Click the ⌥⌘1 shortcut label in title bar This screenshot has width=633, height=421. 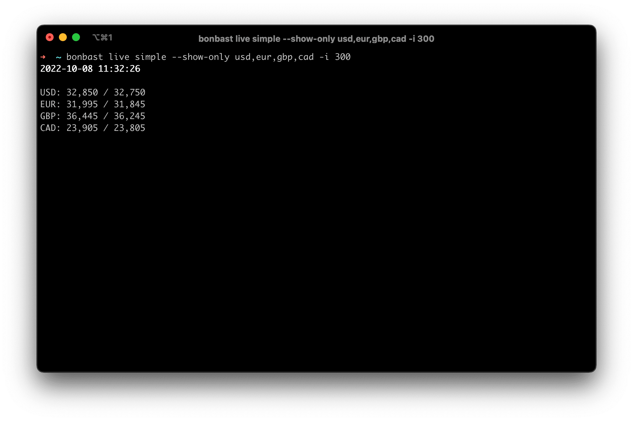point(103,37)
